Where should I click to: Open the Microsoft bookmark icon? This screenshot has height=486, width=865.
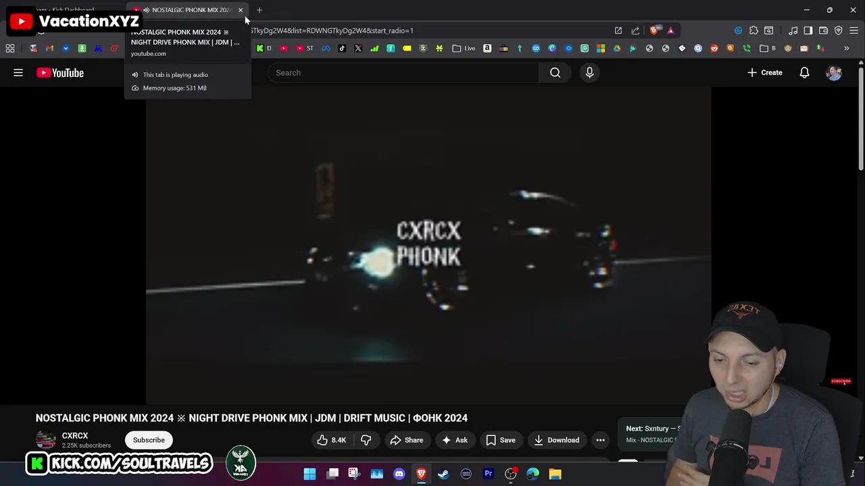click(x=600, y=48)
